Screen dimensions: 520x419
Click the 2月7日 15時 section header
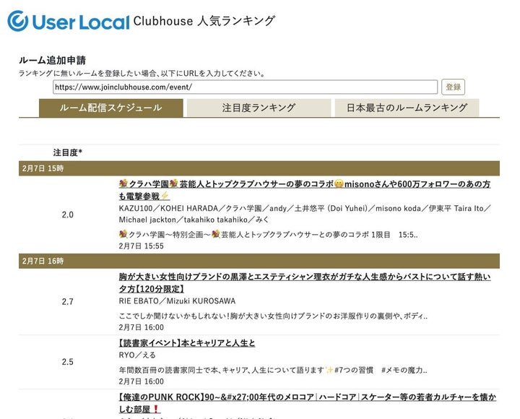point(42,168)
